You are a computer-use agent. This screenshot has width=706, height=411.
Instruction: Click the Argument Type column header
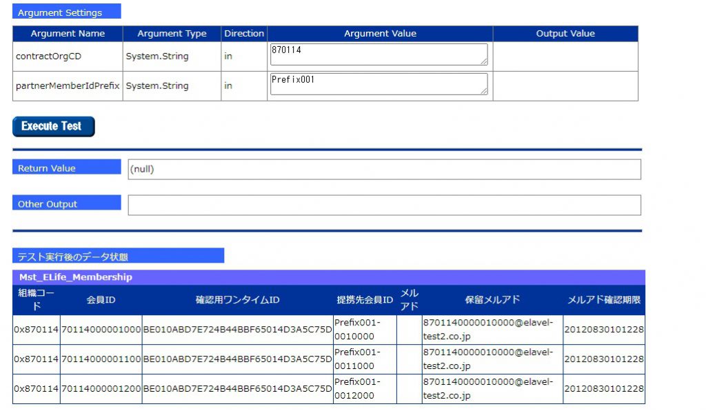172,34
